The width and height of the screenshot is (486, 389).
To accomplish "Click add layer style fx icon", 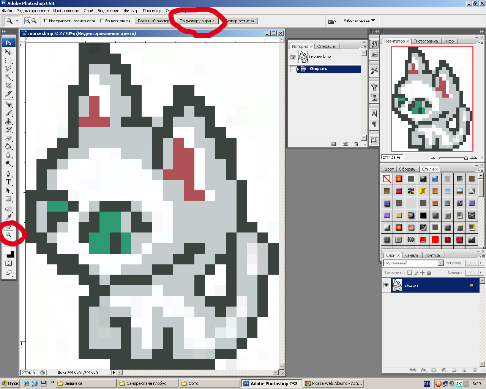I will pyautogui.click(x=423, y=370).
